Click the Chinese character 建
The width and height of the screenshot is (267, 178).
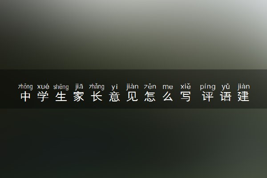tap(243, 97)
